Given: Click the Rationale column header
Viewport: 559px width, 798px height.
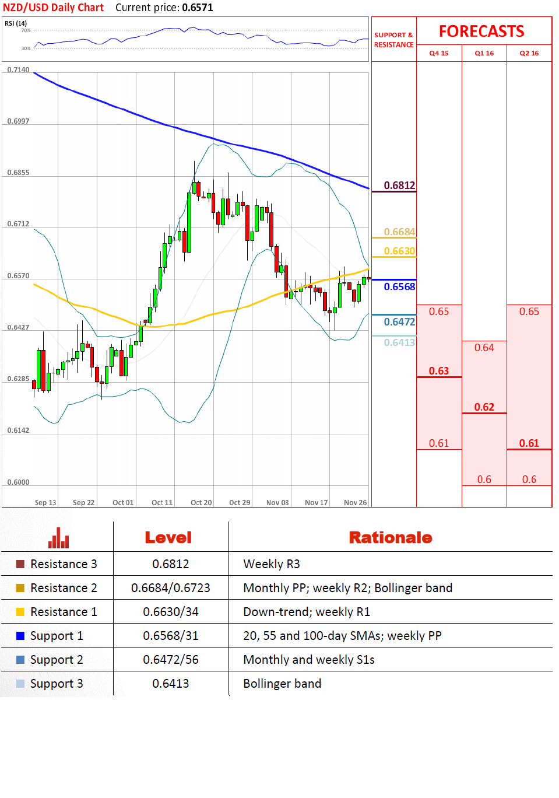Looking at the screenshot, I should (x=391, y=538).
